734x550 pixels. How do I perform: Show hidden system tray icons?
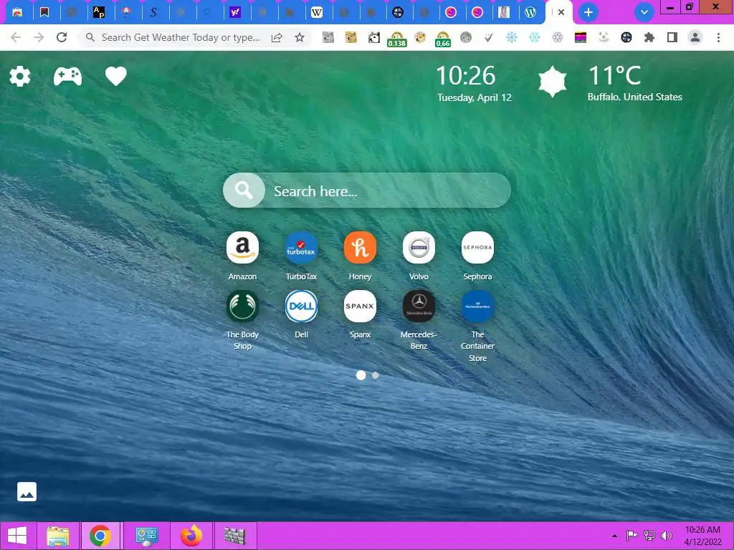click(x=614, y=536)
